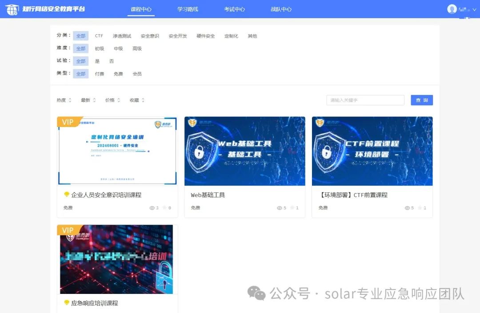Choose 否 in the 试验 filter
The height and width of the screenshot is (313, 480).
112,61
